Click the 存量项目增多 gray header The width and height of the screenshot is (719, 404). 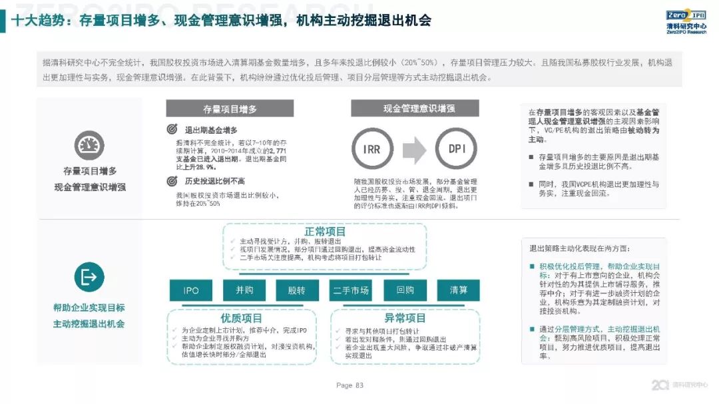point(230,108)
